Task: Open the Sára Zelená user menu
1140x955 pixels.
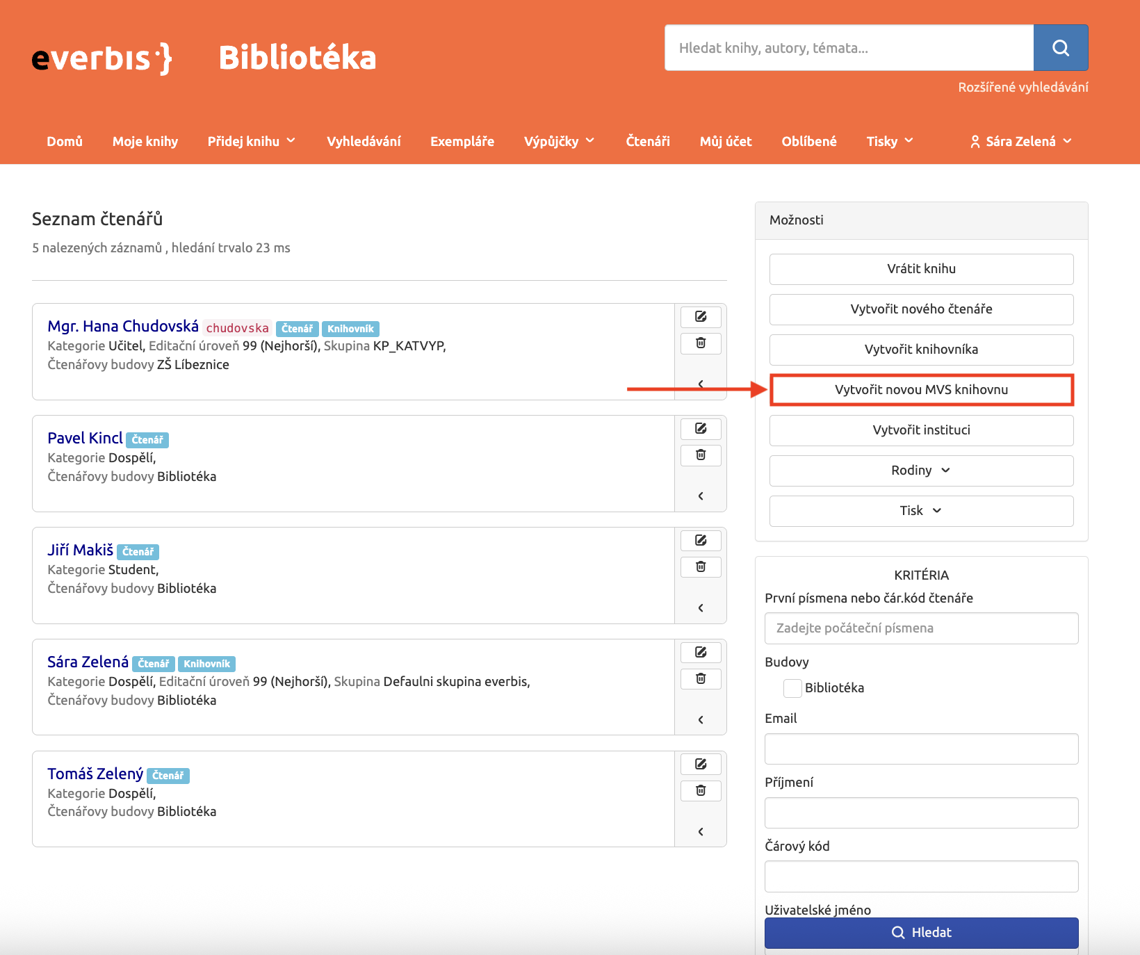Action: pos(1021,141)
